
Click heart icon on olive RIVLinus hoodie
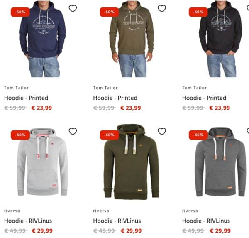(162, 131)
